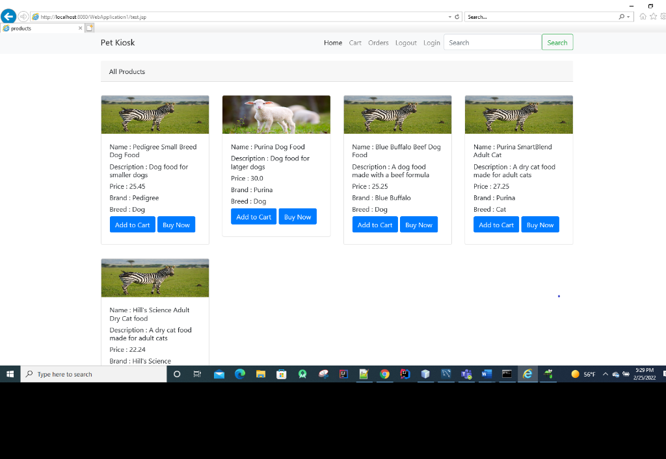666x459 pixels.
Task: Click the Hill's Science product zebra image
Action: [x=155, y=278]
